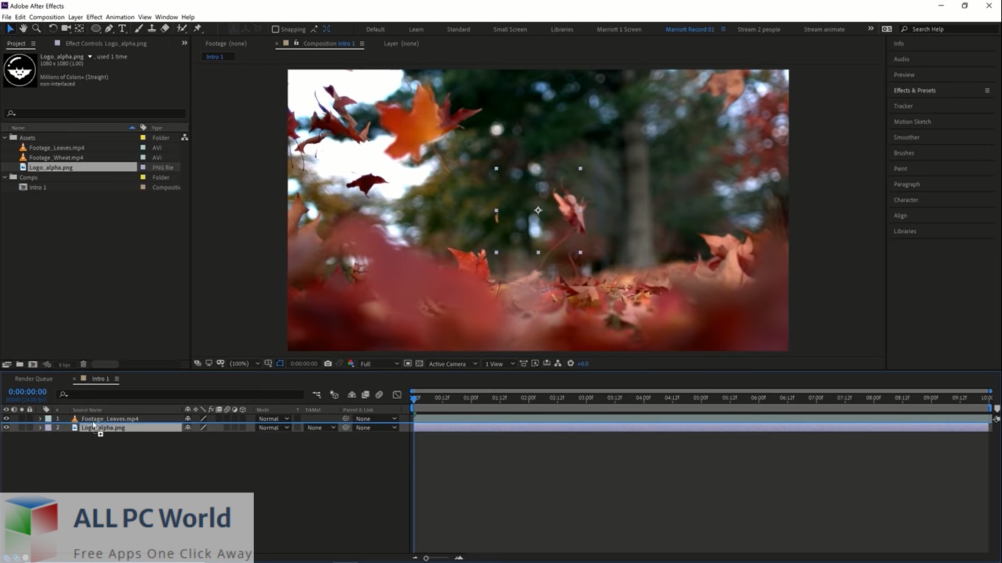Select the Brush tool
1002x563 pixels.
[139, 29]
